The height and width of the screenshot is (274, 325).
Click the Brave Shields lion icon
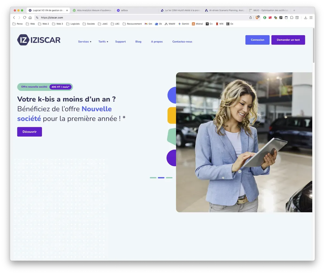[x=257, y=18]
